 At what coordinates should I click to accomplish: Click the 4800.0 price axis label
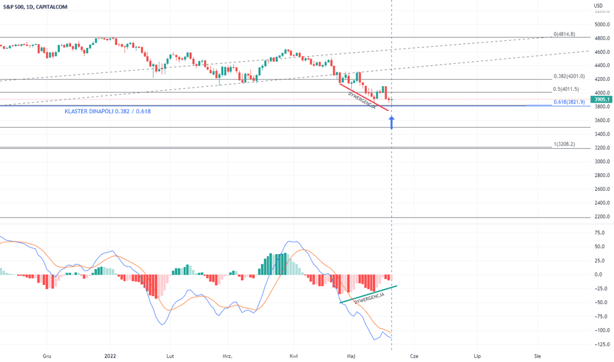(x=602, y=38)
